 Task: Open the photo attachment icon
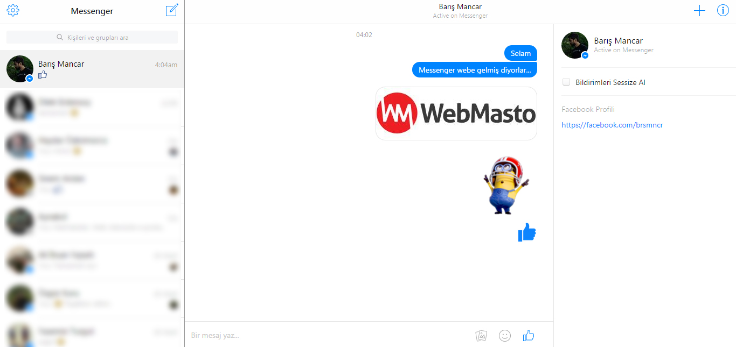coord(481,336)
